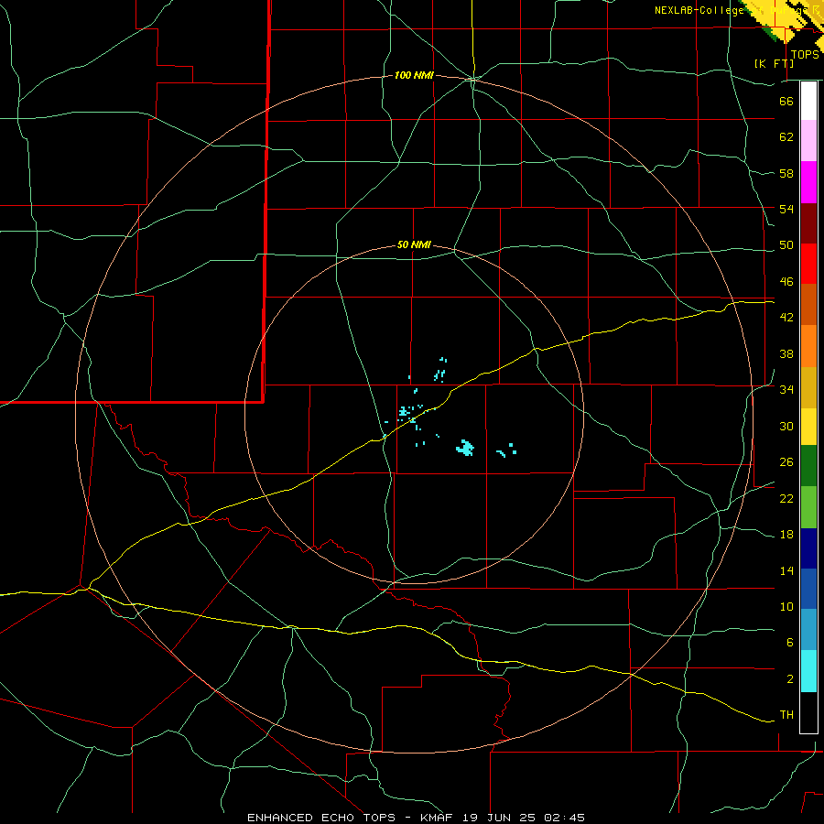Image resolution: width=824 pixels, height=824 pixels.
Task: Click the '42' legend value
Action: click(x=786, y=318)
